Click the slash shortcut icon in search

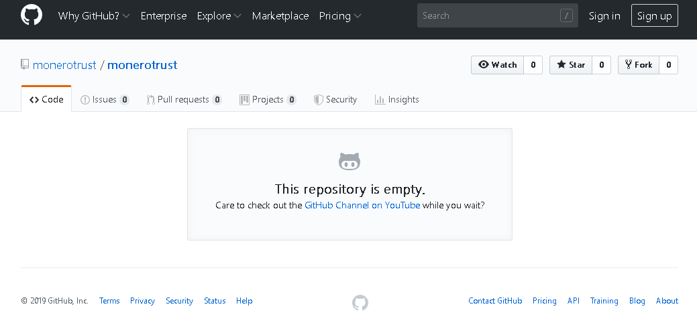pyautogui.click(x=566, y=16)
